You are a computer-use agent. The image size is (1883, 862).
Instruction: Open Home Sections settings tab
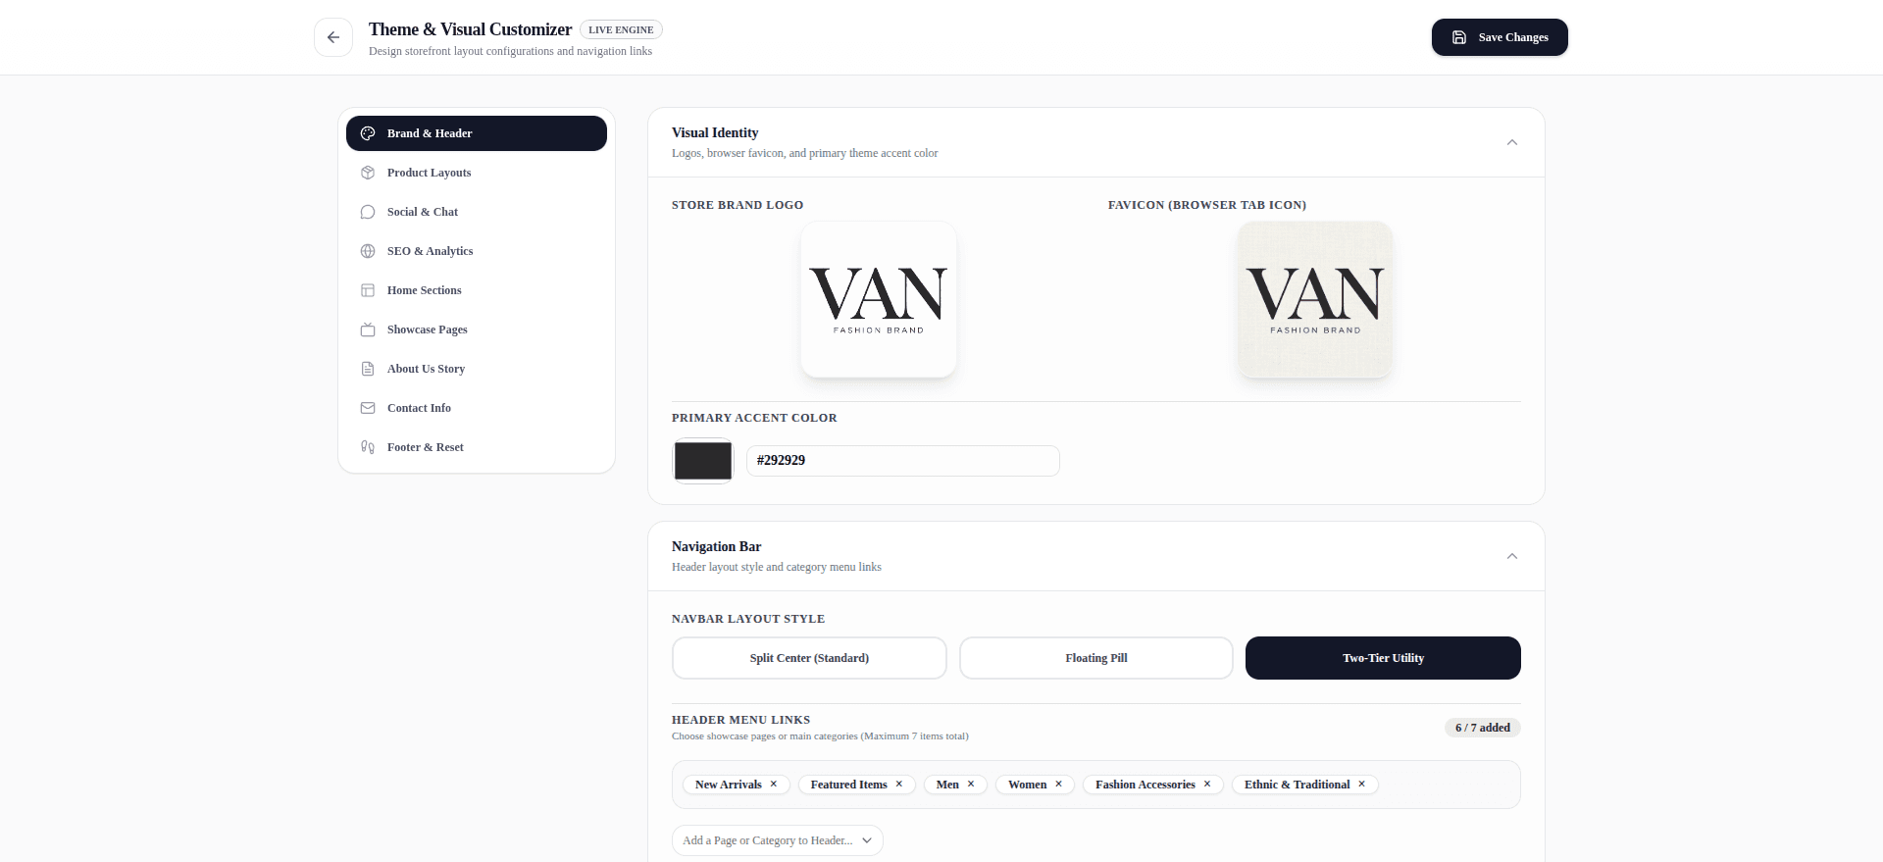pos(477,290)
